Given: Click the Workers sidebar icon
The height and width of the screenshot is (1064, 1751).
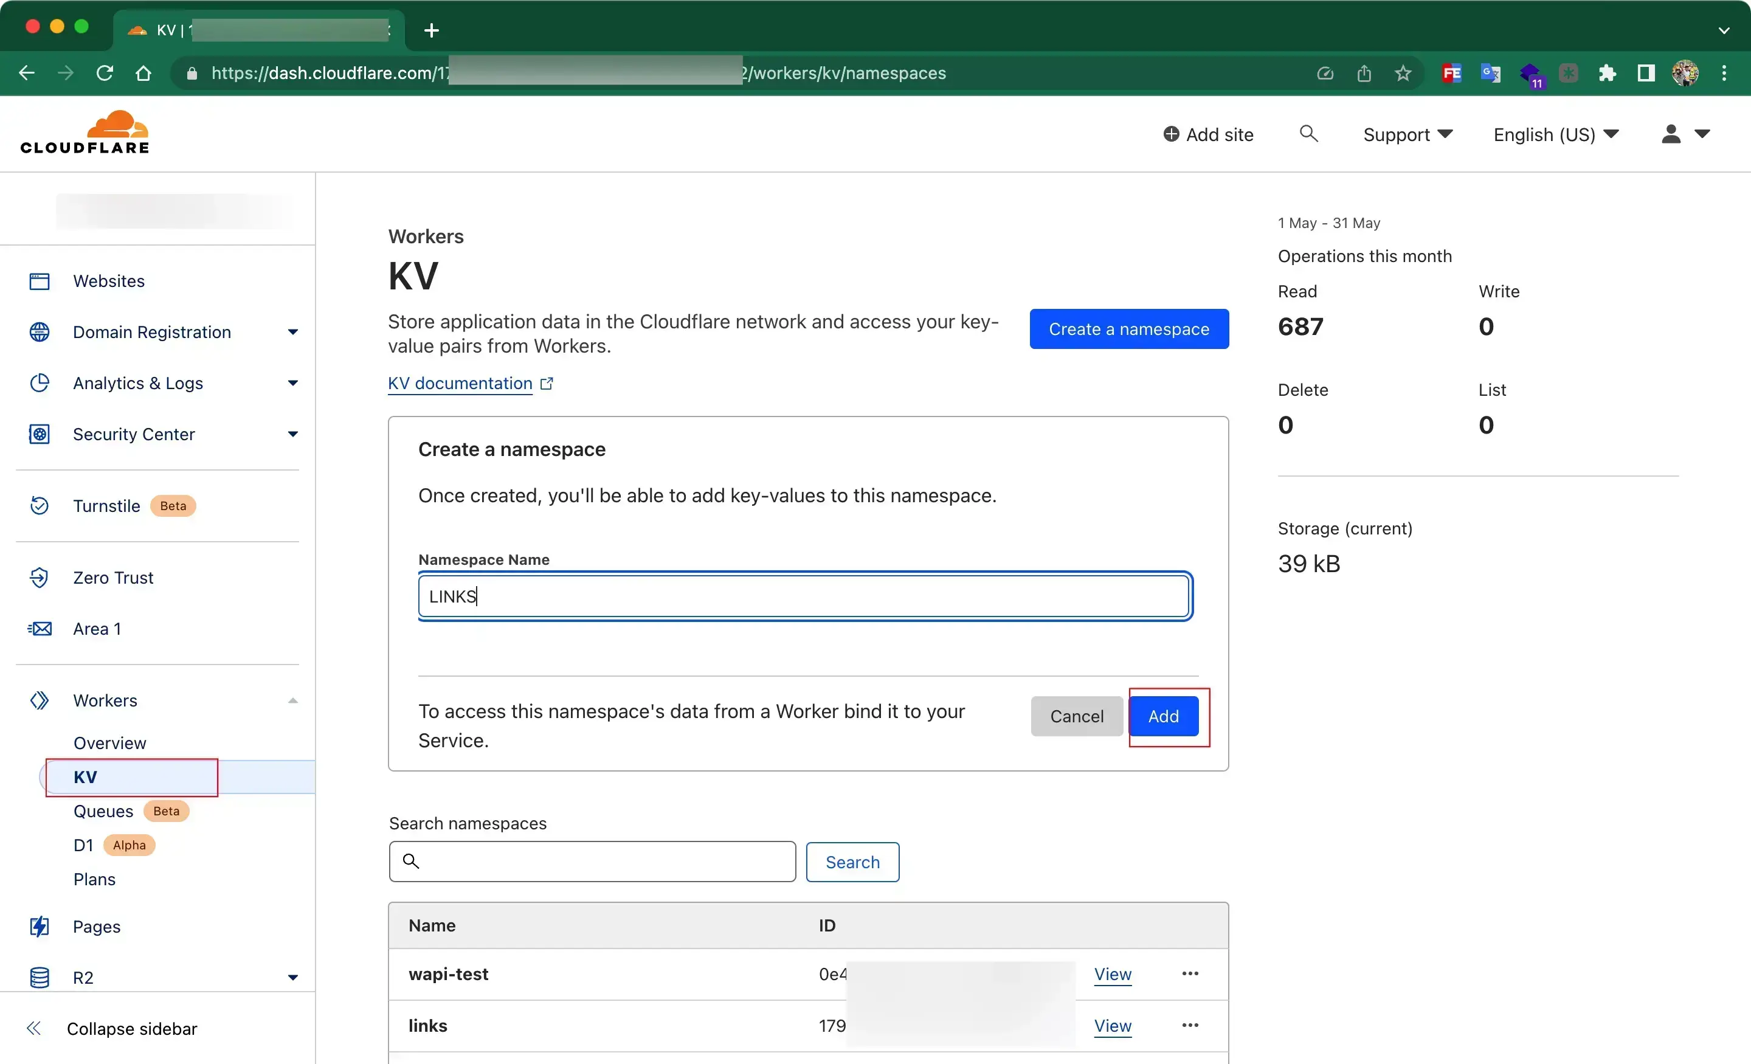Looking at the screenshot, I should [x=39, y=700].
